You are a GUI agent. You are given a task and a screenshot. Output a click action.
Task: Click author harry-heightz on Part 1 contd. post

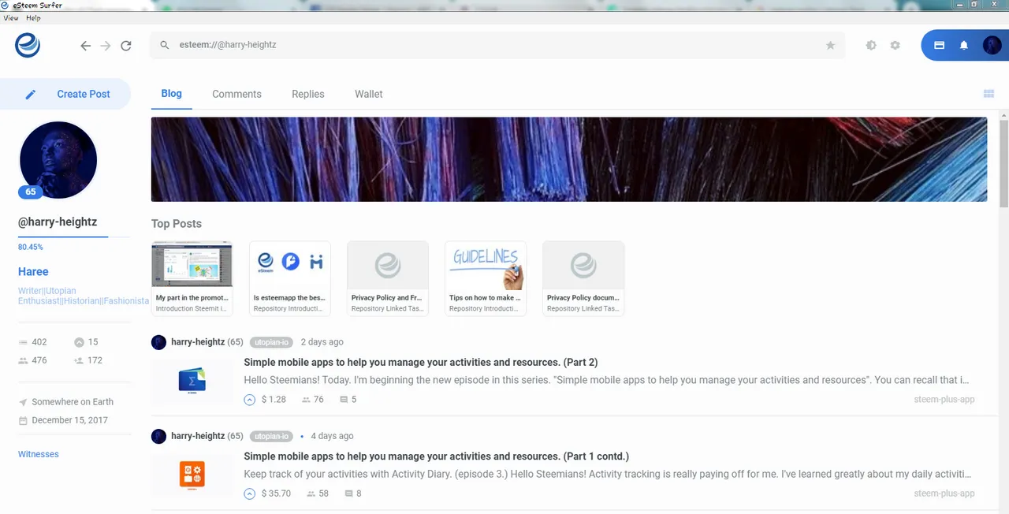pyautogui.click(x=198, y=436)
